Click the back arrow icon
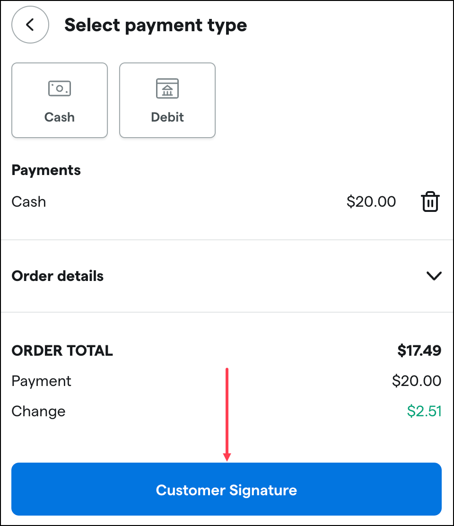The width and height of the screenshot is (454, 526). [30, 25]
